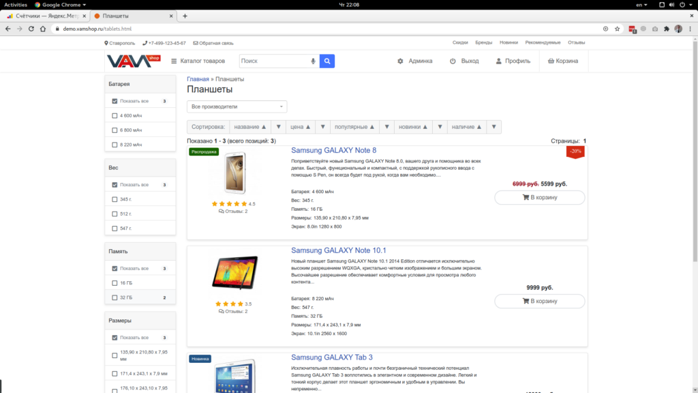698x393 pixels.
Task: Open the Профиль link
Action: click(x=513, y=61)
